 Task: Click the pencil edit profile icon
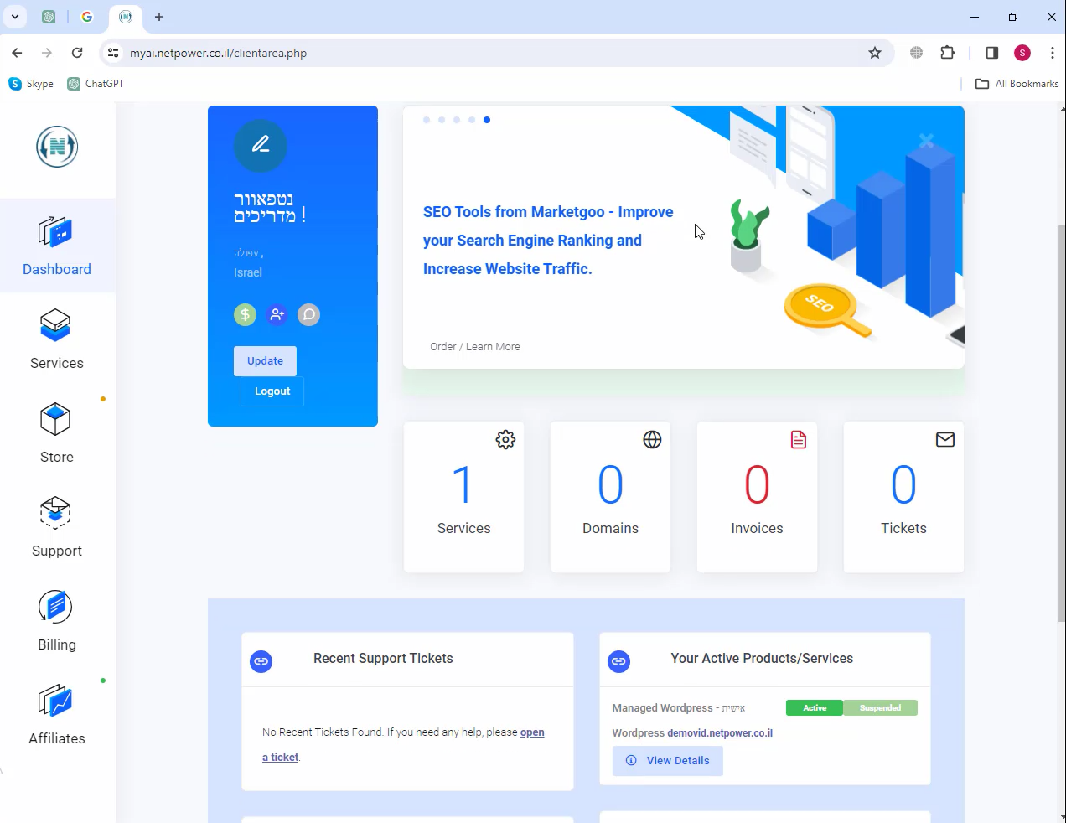tap(261, 145)
